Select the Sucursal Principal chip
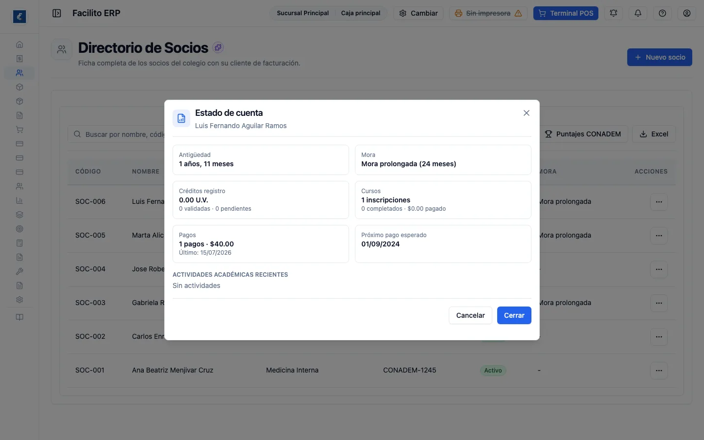Image resolution: width=704 pixels, height=440 pixels. click(303, 13)
